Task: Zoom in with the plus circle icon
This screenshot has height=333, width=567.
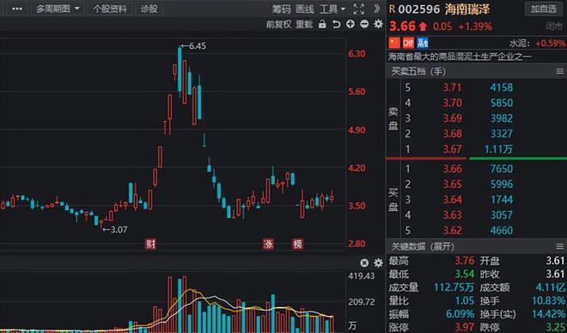Action: pos(350,24)
